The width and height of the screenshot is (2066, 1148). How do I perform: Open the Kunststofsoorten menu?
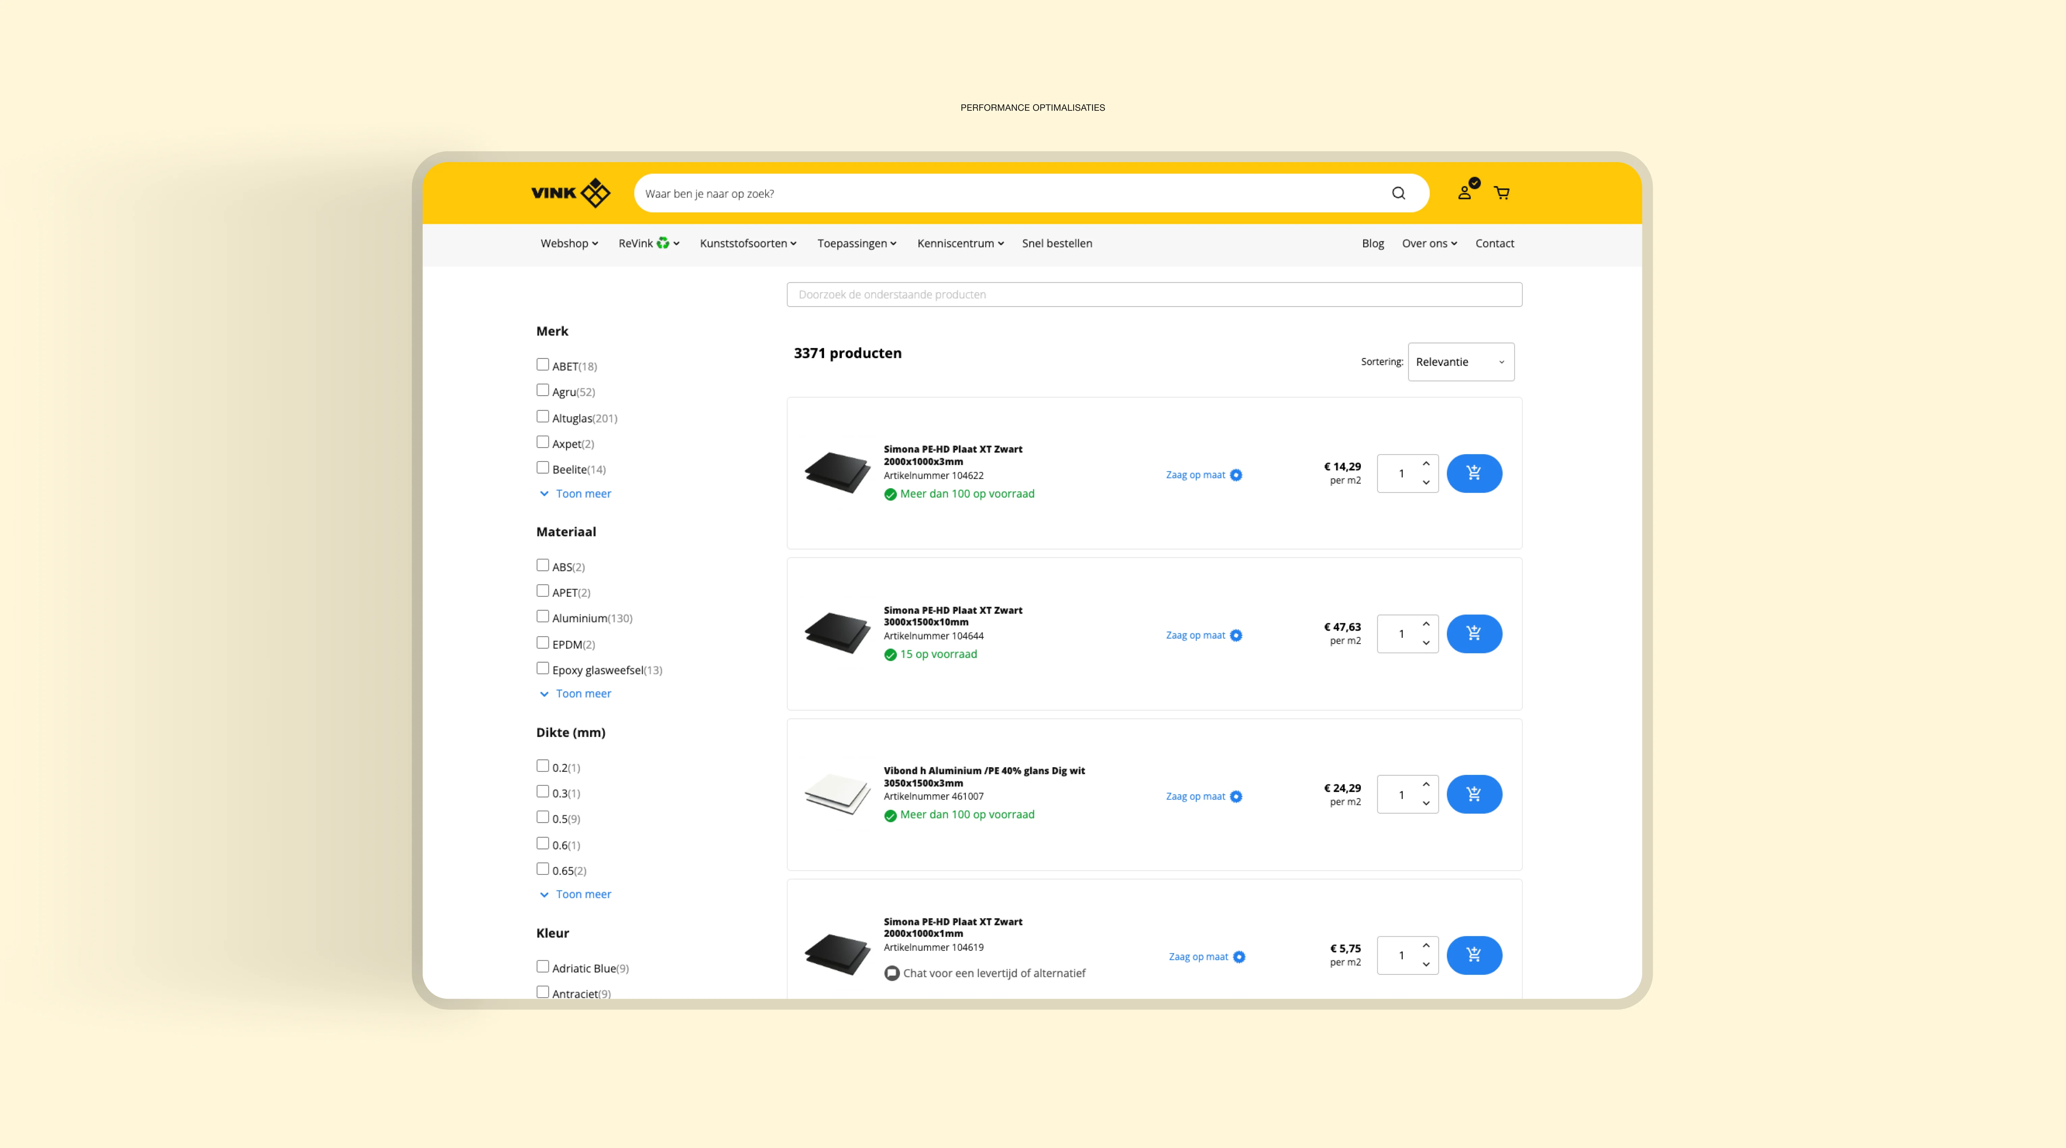click(x=747, y=243)
